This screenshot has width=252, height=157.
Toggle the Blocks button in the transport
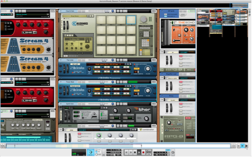[x=90, y=152]
